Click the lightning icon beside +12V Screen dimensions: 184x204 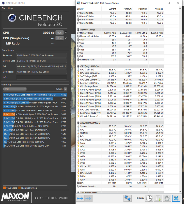78,156
